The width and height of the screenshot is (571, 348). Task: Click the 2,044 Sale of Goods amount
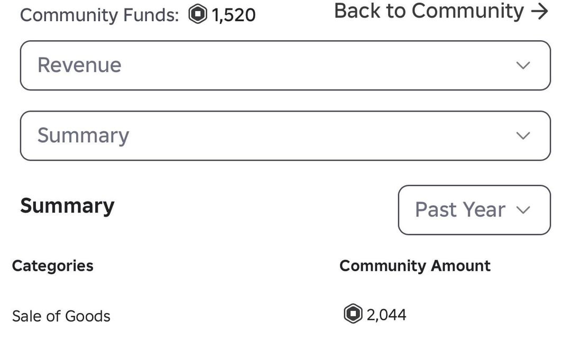coord(386,315)
